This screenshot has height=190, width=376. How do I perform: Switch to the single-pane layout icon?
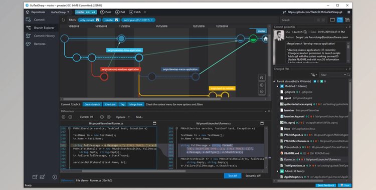pos(332,20)
